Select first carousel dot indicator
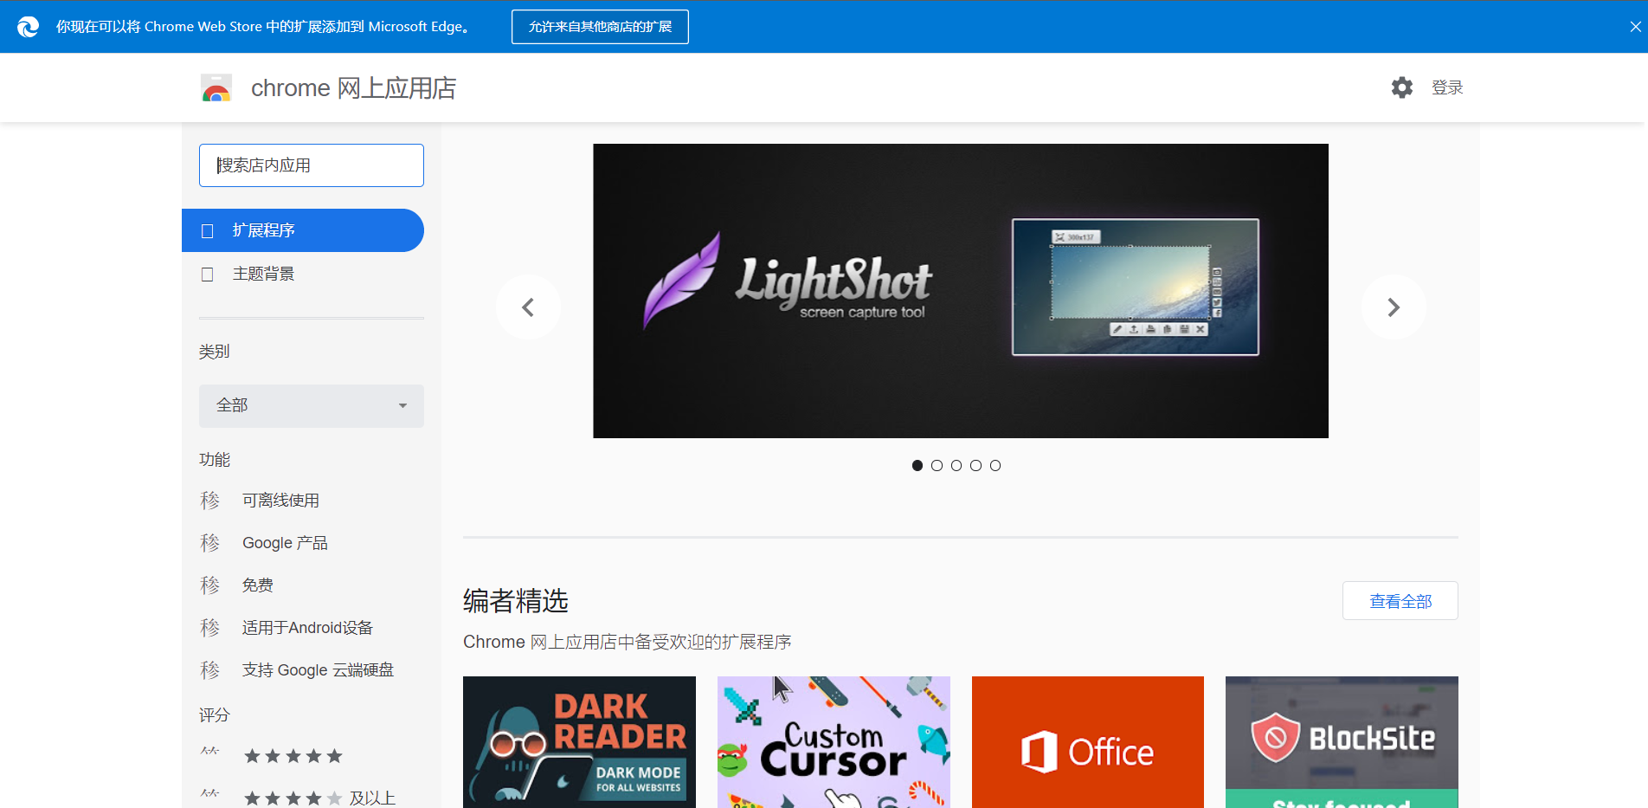Image resolution: width=1648 pixels, height=808 pixels. (x=917, y=466)
